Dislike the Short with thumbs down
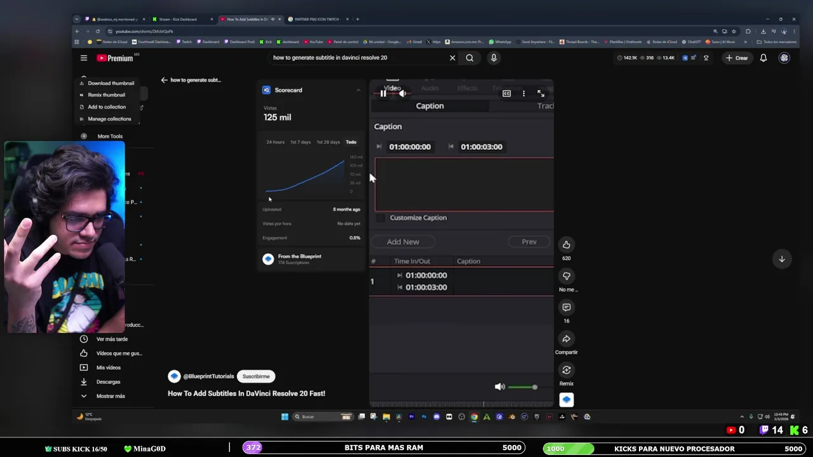Screen dimensions: 813x457 point(566,276)
